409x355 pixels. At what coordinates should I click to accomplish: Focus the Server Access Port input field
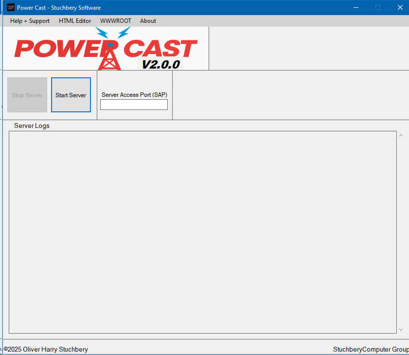click(134, 105)
